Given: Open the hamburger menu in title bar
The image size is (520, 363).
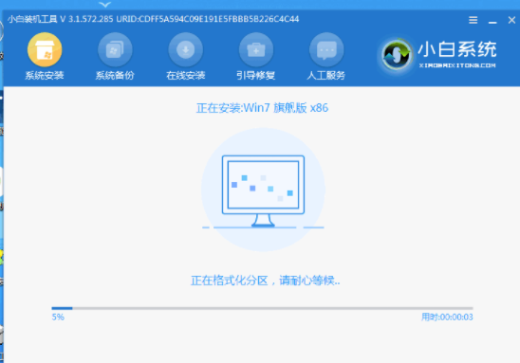Looking at the screenshot, I should 474,20.
